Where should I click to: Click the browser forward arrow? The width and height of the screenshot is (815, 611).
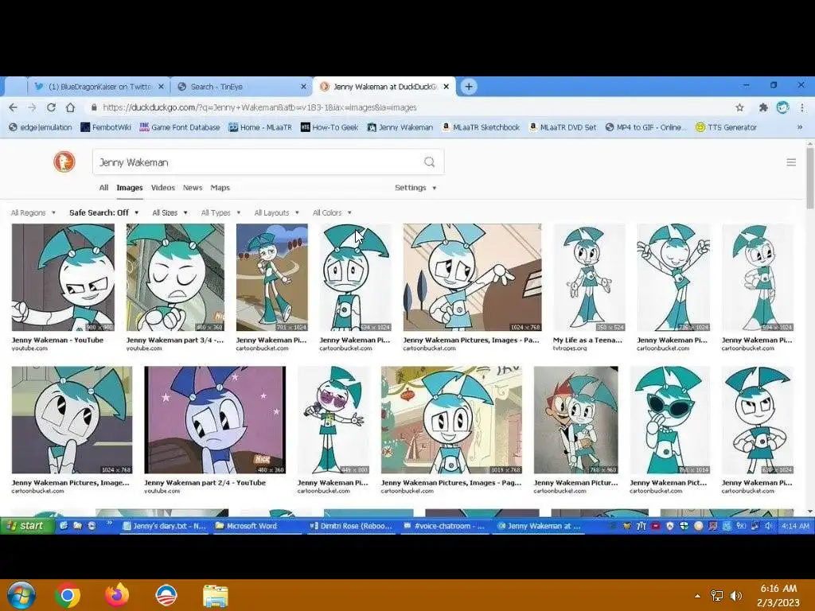32,107
